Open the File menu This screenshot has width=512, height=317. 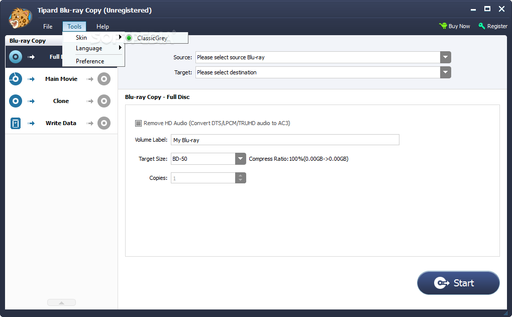[x=48, y=27]
